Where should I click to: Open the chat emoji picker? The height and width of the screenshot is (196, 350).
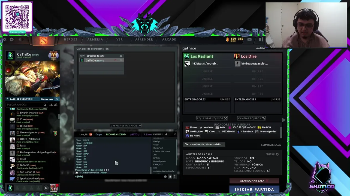coord(165,177)
